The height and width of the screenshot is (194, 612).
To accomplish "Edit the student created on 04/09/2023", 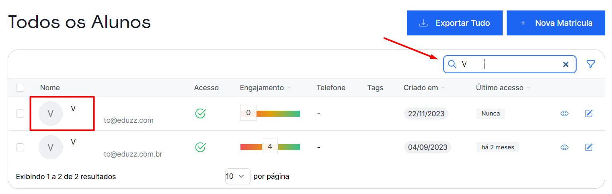I will pos(589,147).
